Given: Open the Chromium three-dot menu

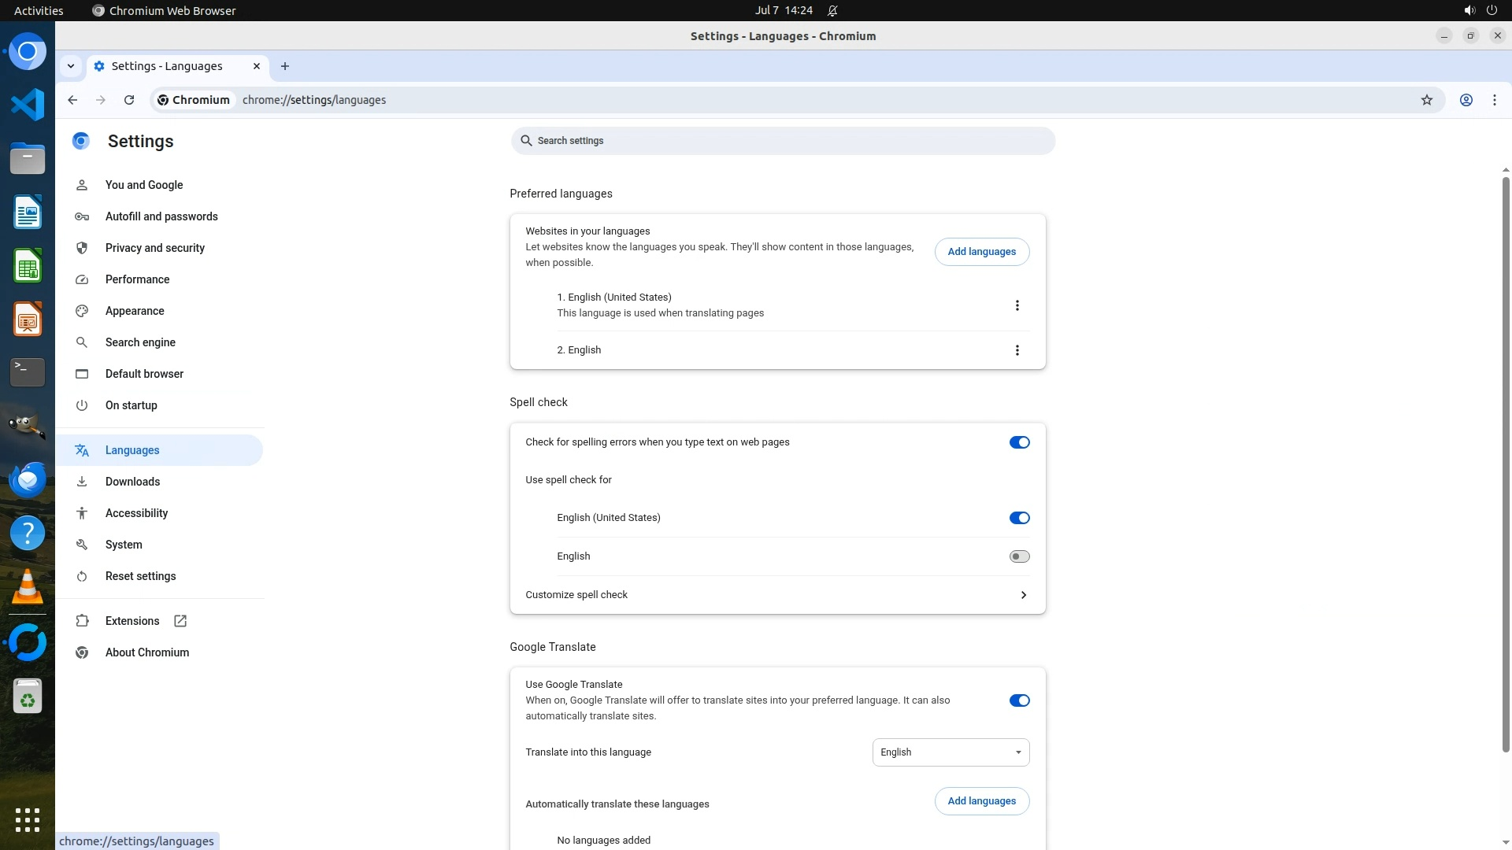Looking at the screenshot, I should [x=1494, y=100].
